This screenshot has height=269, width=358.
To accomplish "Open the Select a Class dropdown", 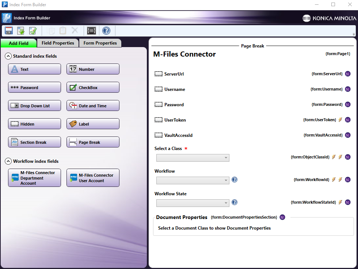I will point(193,158).
